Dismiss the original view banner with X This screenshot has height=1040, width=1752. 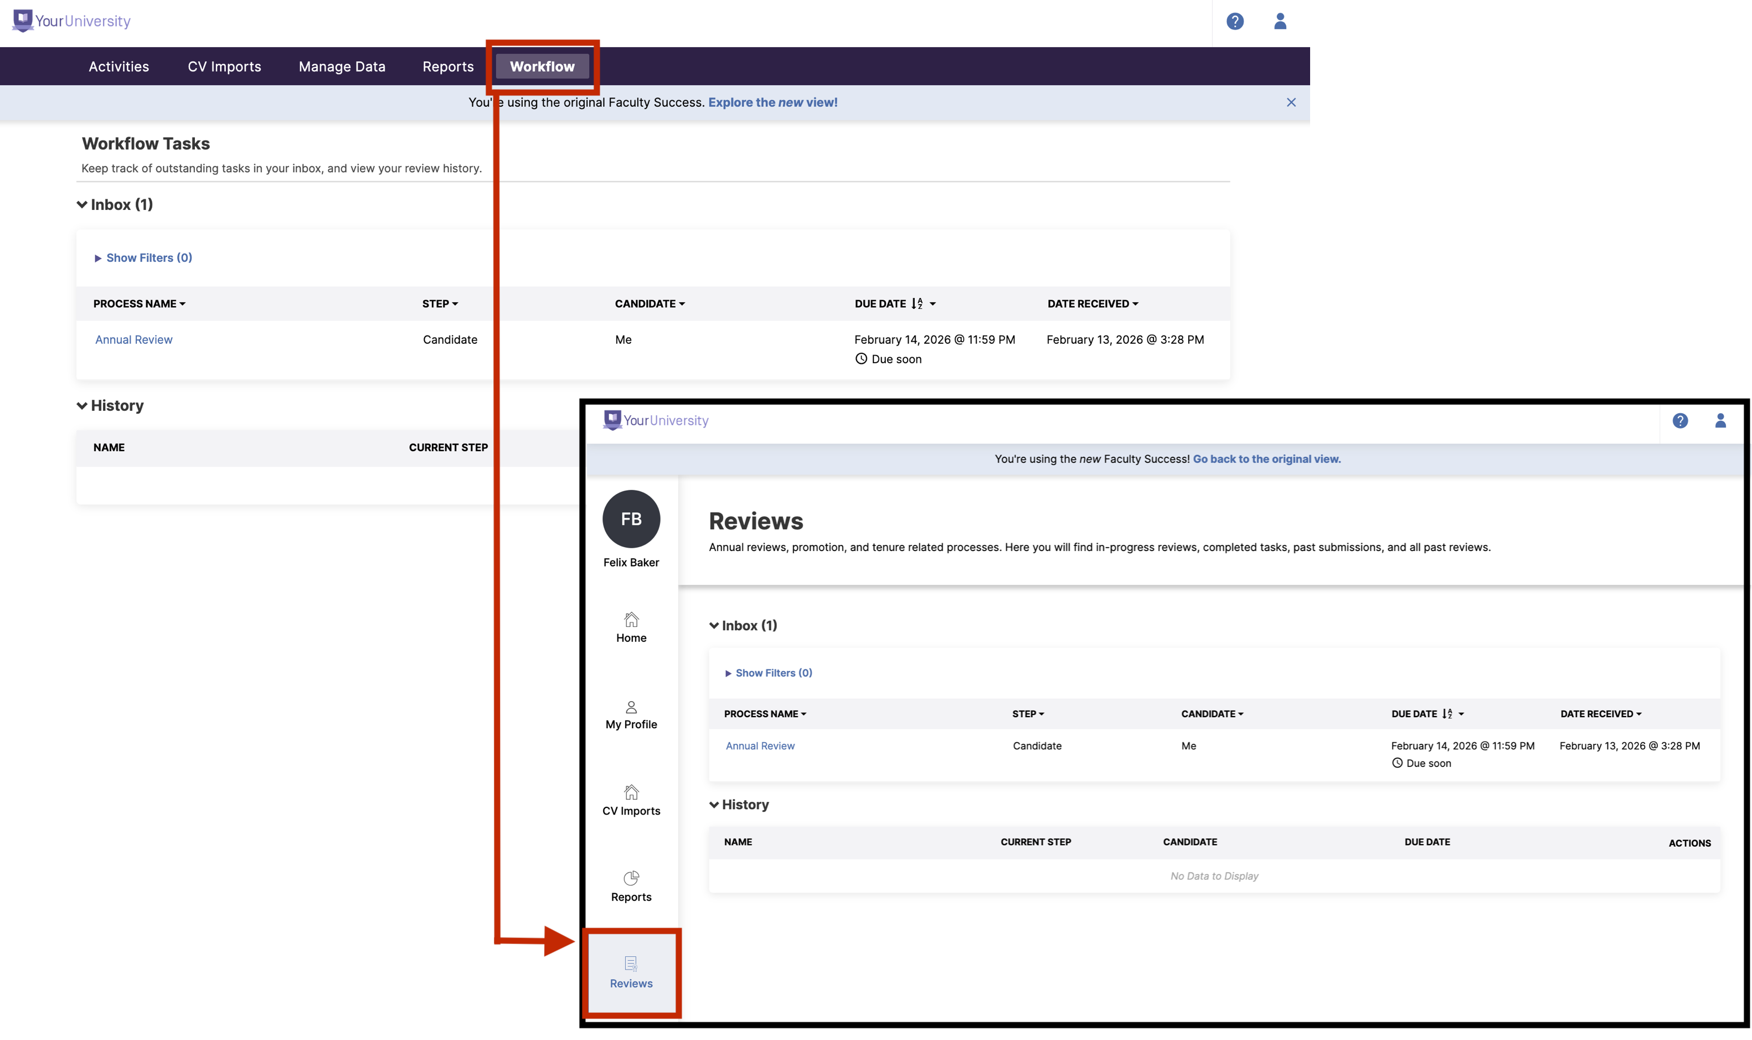[1291, 102]
